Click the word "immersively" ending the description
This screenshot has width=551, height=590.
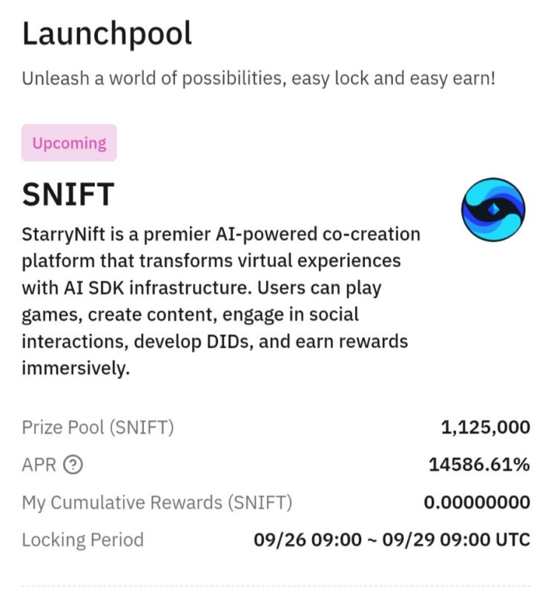[76, 368]
